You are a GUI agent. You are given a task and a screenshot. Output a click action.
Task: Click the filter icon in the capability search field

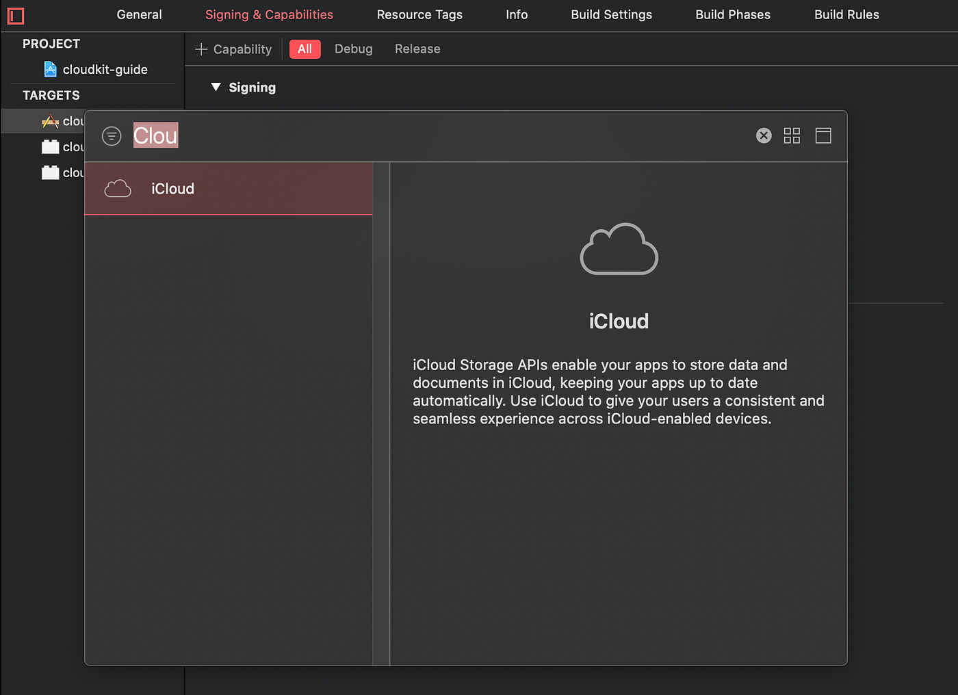tap(112, 135)
